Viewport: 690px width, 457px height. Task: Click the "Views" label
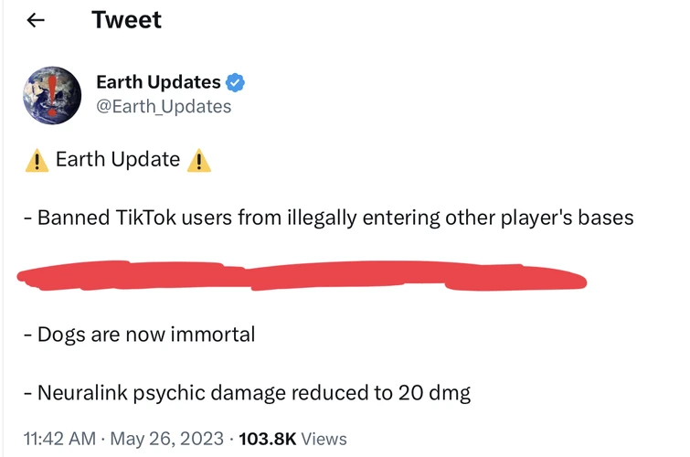(323, 439)
